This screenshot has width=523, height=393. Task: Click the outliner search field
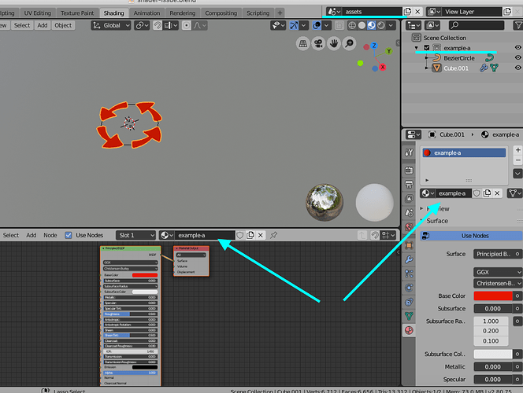[x=476, y=25]
